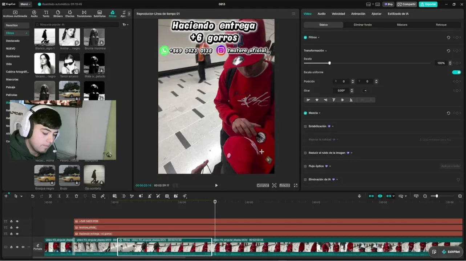Switch to the Velocidad tab
The image size is (466, 261).
point(338,14)
